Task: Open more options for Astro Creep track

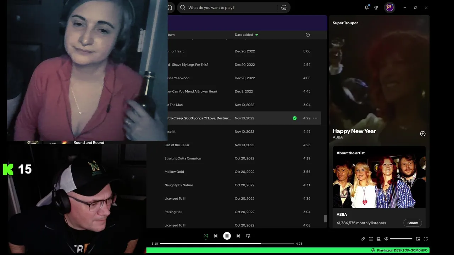Action: click(315, 118)
